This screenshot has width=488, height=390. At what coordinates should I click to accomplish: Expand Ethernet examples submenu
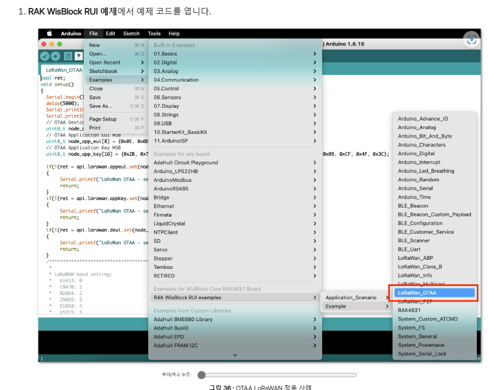(x=235, y=206)
